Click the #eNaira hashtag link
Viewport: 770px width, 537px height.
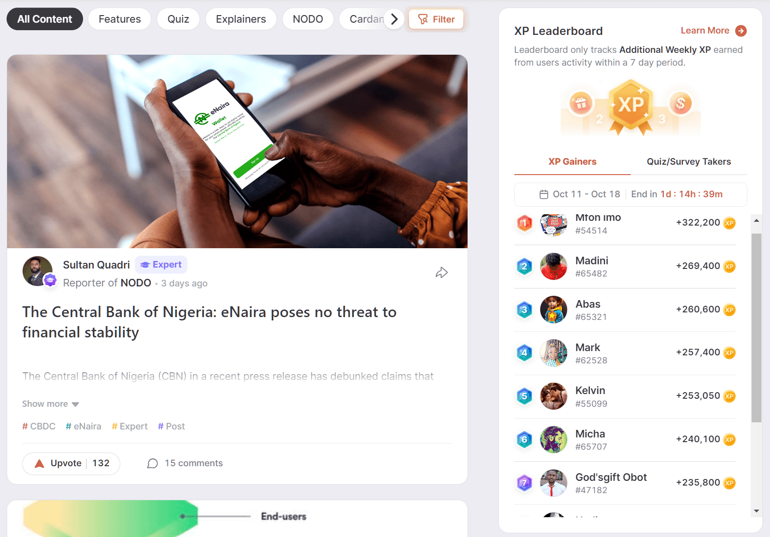pyautogui.click(x=84, y=427)
